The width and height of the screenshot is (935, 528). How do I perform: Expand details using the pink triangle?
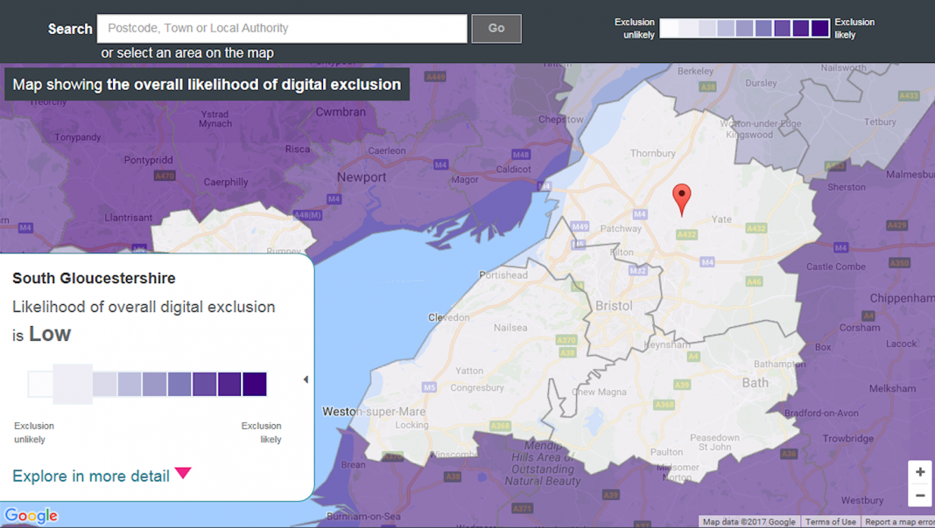click(183, 473)
